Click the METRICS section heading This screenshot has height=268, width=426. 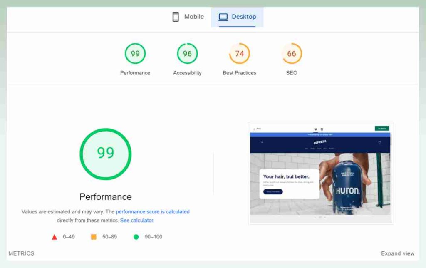[21, 253]
